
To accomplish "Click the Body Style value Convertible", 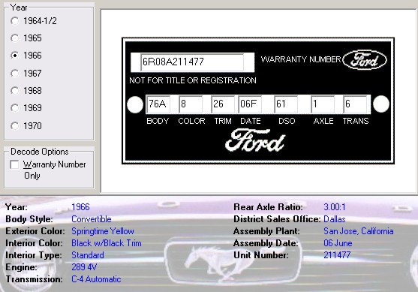I will 92,219.
